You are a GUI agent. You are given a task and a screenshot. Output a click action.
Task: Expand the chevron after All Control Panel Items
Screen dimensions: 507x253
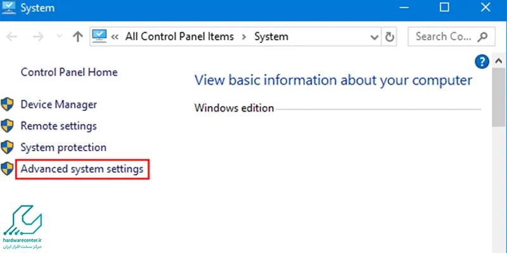pos(244,37)
